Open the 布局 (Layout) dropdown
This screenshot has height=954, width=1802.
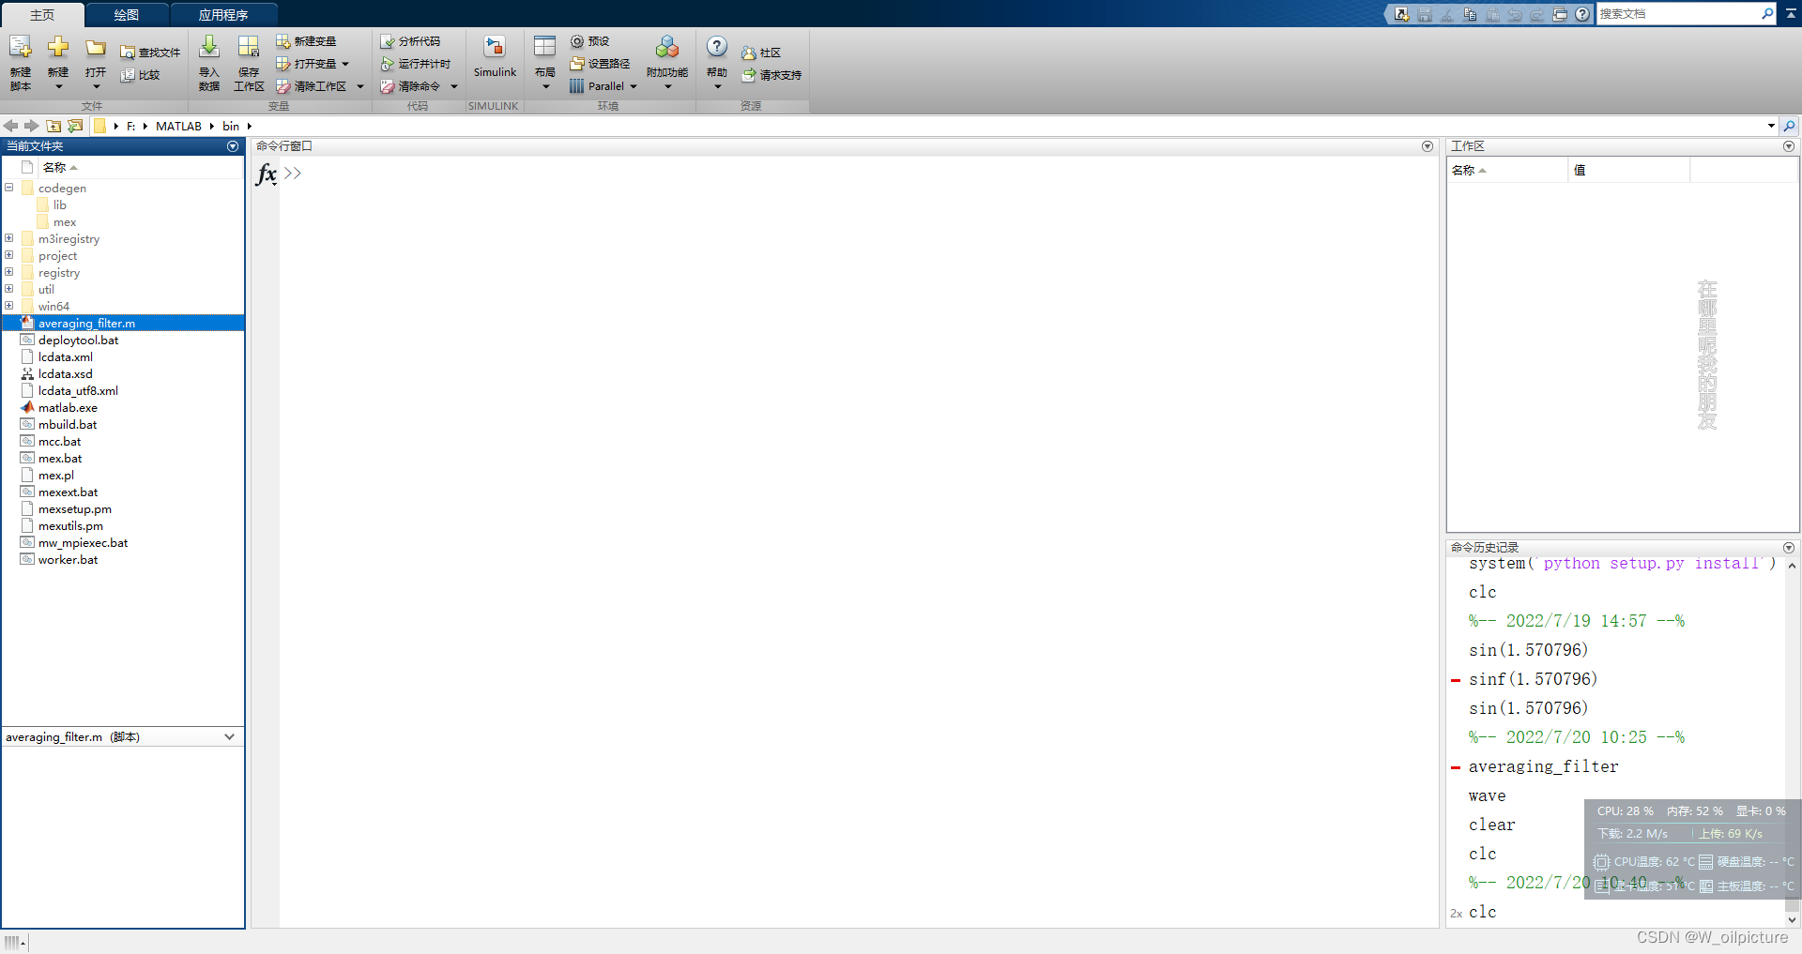[x=545, y=87]
